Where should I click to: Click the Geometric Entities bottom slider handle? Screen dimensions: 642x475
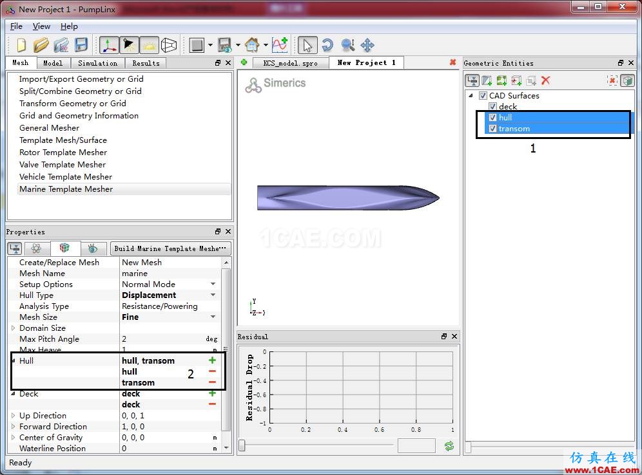(x=468, y=447)
